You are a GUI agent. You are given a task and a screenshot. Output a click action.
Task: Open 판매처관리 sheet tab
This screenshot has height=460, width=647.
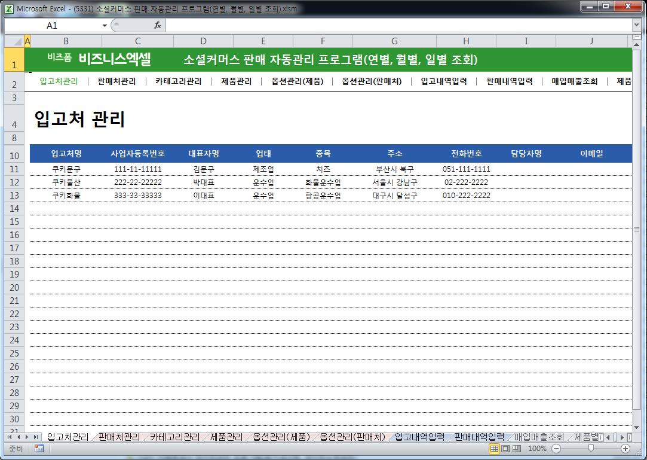(119, 437)
